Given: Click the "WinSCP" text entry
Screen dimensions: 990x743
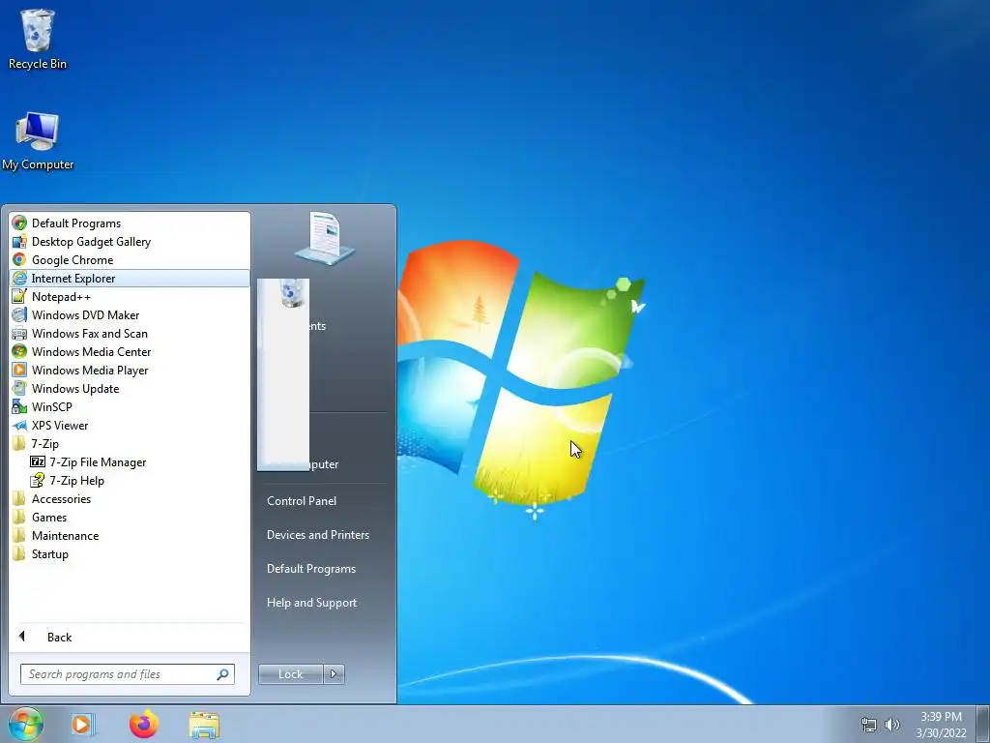Looking at the screenshot, I should point(52,406).
